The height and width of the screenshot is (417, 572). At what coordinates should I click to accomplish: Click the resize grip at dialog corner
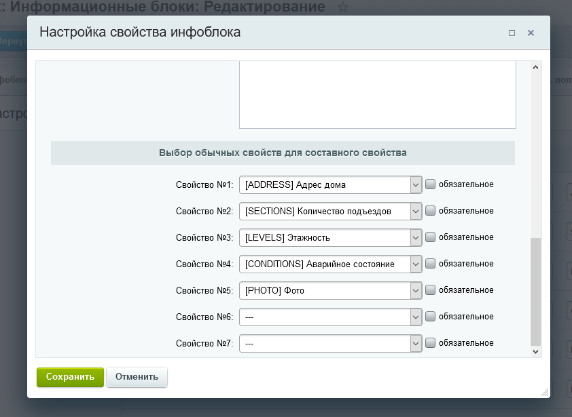click(x=544, y=392)
